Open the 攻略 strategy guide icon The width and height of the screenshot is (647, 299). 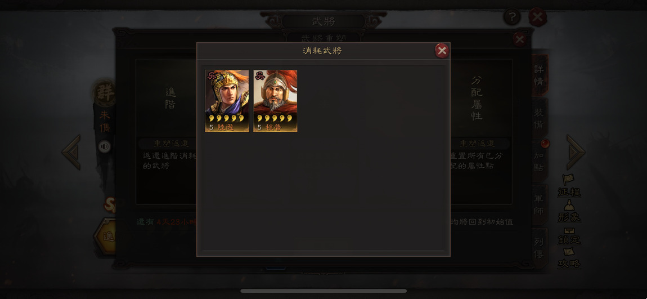pos(569,258)
